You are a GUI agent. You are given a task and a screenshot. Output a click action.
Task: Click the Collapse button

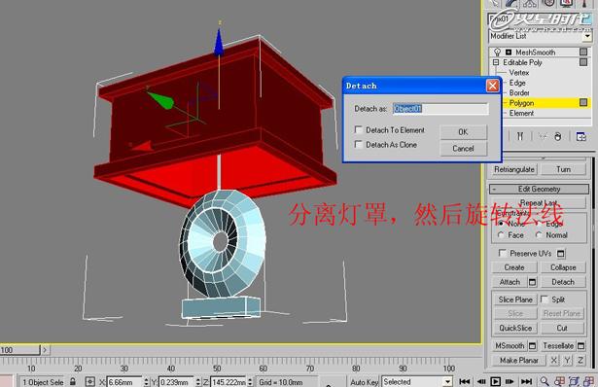563,267
